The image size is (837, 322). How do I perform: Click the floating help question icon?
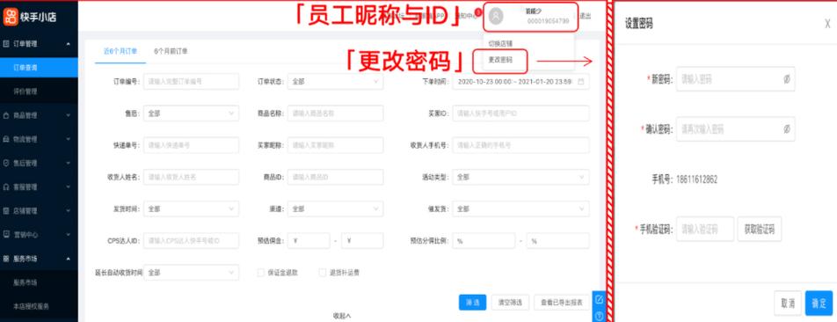pyautogui.click(x=599, y=316)
